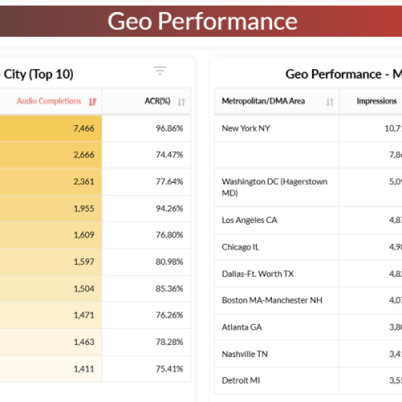402x402 pixels.
Task: Select the 1,504 audio completions cell
Action: click(51, 289)
